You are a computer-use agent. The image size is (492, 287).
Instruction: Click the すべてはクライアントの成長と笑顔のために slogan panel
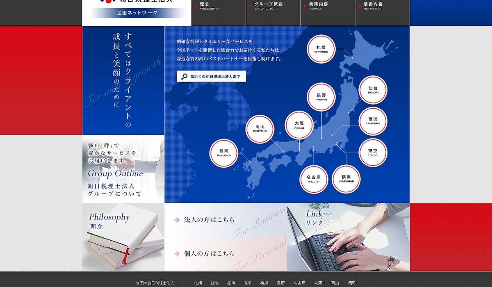[123, 81]
